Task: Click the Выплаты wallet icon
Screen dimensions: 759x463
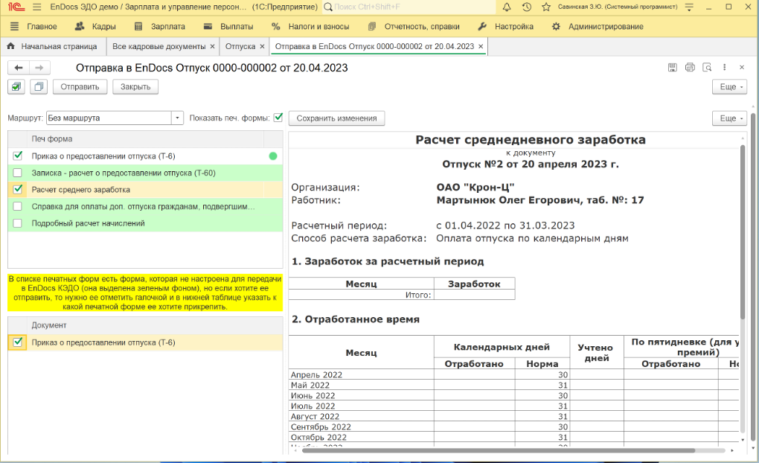Action: [x=208, y=26]
